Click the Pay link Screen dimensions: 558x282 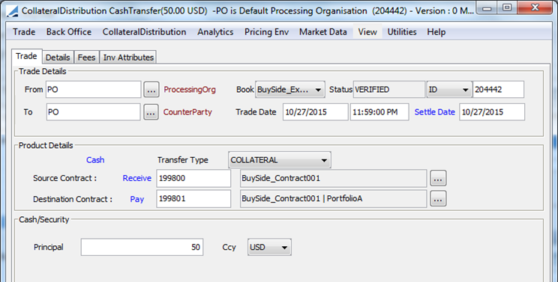[x=137, y=199]
